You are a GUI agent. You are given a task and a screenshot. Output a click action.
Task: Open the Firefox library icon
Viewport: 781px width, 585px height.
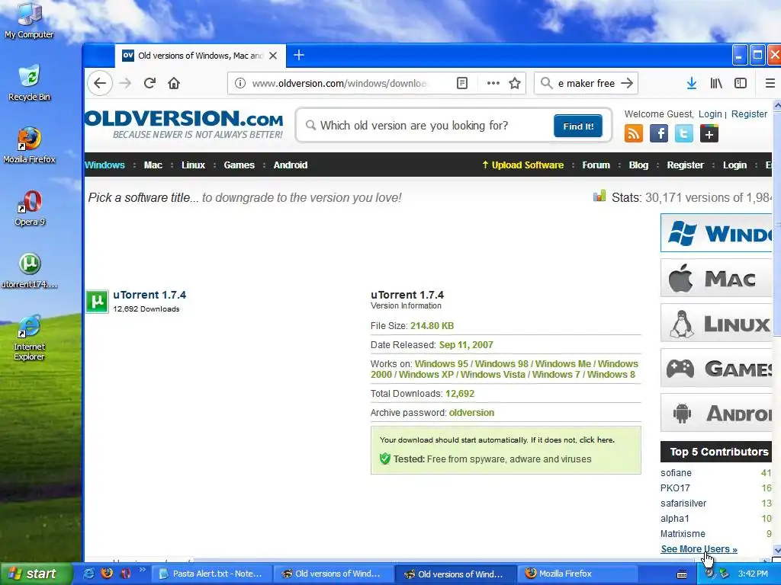pos(715,83)
